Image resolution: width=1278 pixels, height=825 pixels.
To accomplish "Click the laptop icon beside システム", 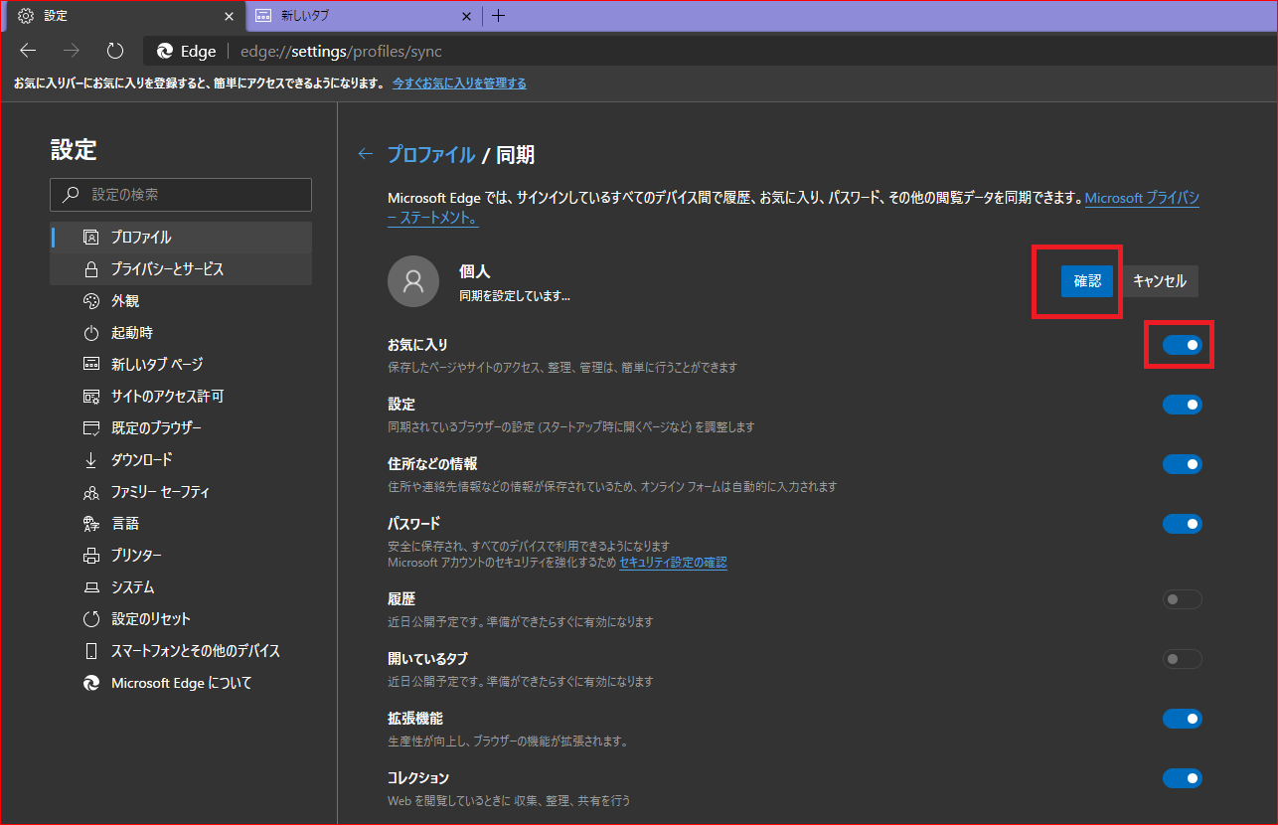I will 91,587.
